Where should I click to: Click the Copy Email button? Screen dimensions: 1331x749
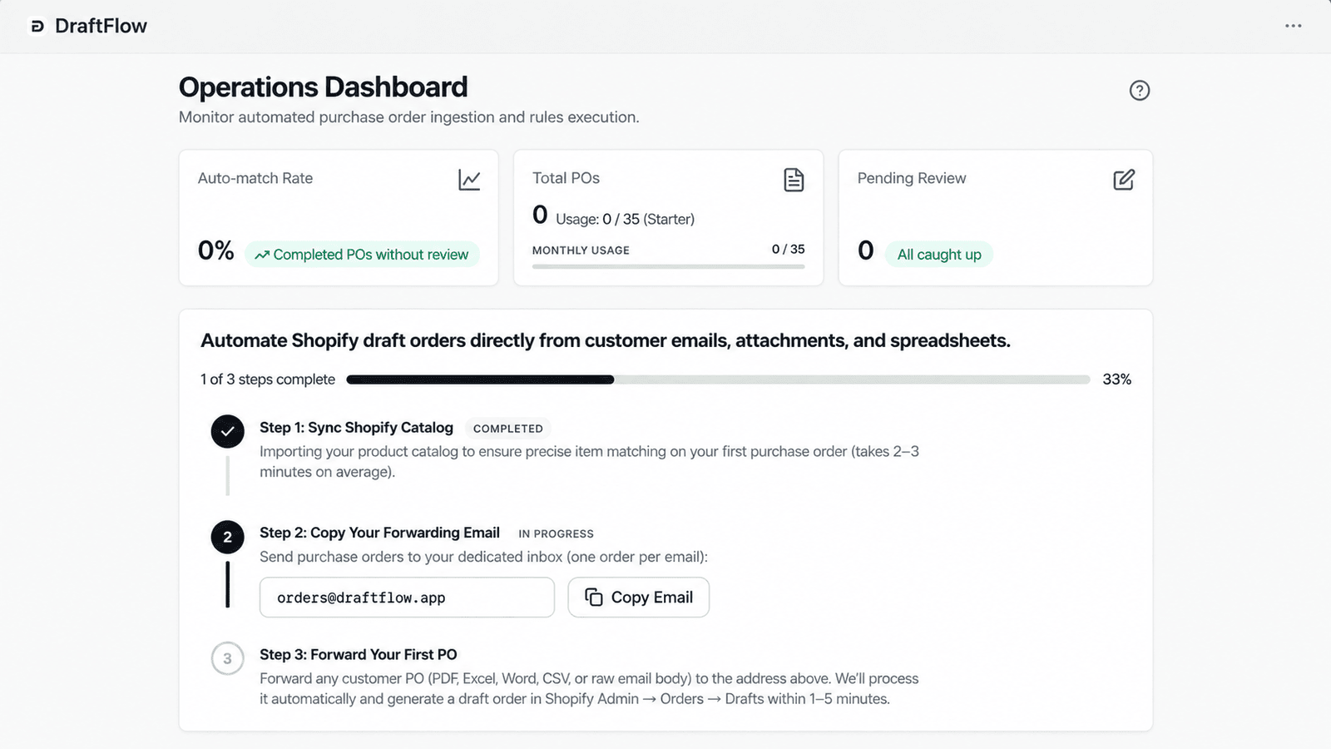638,598
